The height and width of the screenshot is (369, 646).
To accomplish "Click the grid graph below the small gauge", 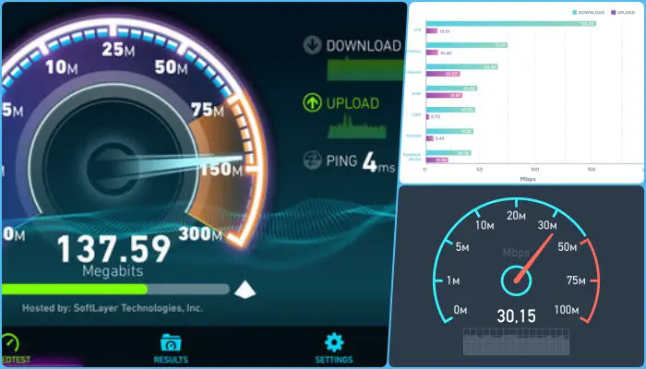I will pyautogui.click(x=516, y=341).
